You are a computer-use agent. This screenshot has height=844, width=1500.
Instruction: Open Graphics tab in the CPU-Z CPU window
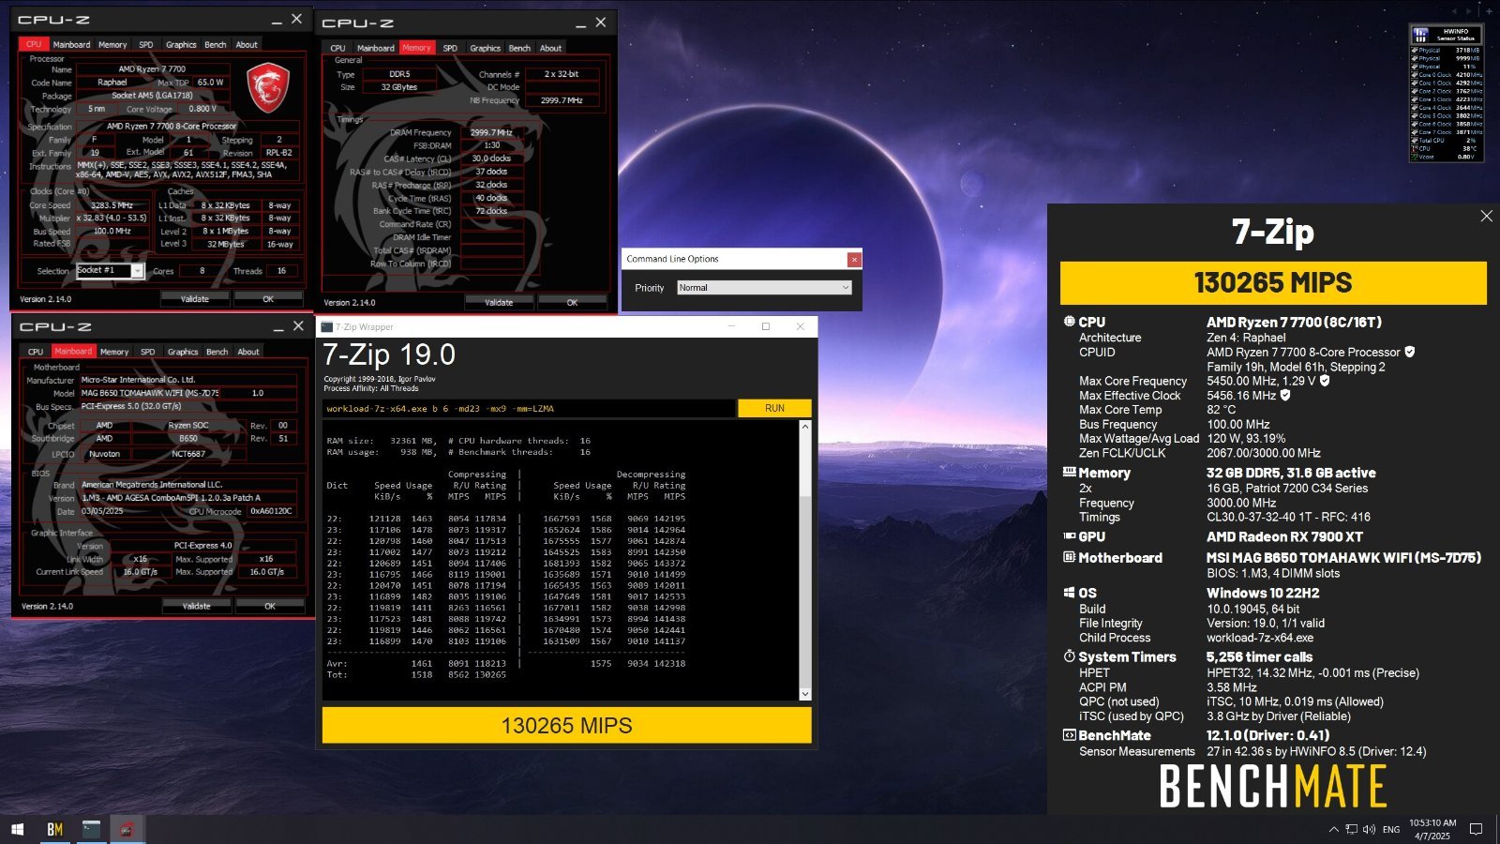point(181,44)
